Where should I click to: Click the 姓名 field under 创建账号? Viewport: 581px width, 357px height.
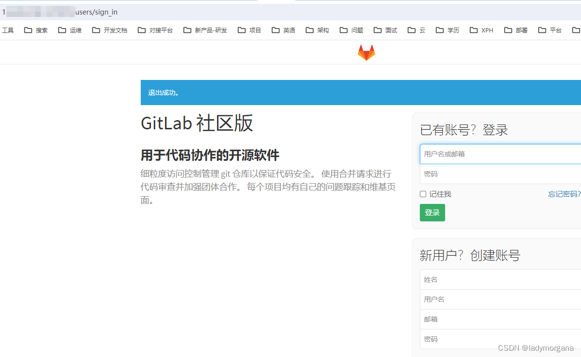(500, 279)
